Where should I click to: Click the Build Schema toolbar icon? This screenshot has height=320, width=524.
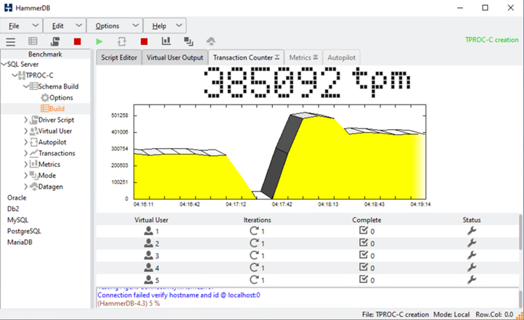33,42
